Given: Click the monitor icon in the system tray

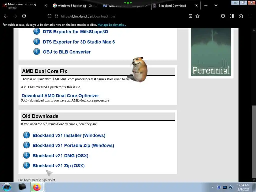Looking at the screenshot, I should (225, 187).
